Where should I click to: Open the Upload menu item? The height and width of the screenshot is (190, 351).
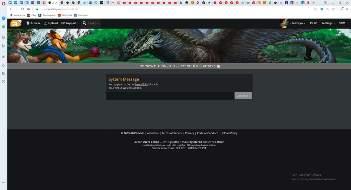51,23
